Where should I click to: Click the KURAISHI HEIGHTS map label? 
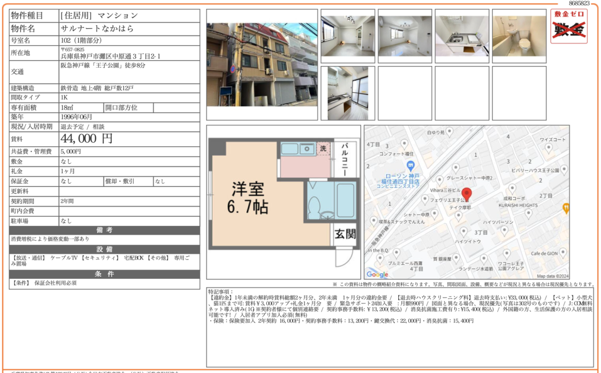tap(518, 205)
